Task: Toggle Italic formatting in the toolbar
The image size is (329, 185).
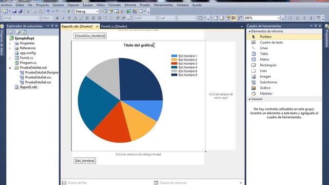Action: (63, 18)
